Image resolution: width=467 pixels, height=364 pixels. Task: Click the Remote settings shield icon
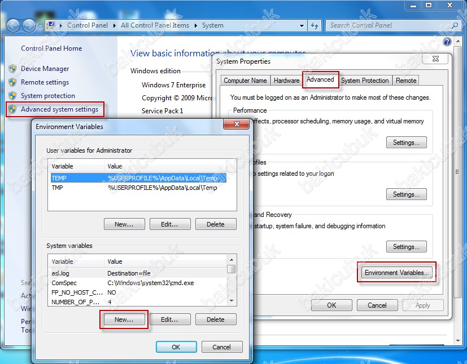[13, 82]
